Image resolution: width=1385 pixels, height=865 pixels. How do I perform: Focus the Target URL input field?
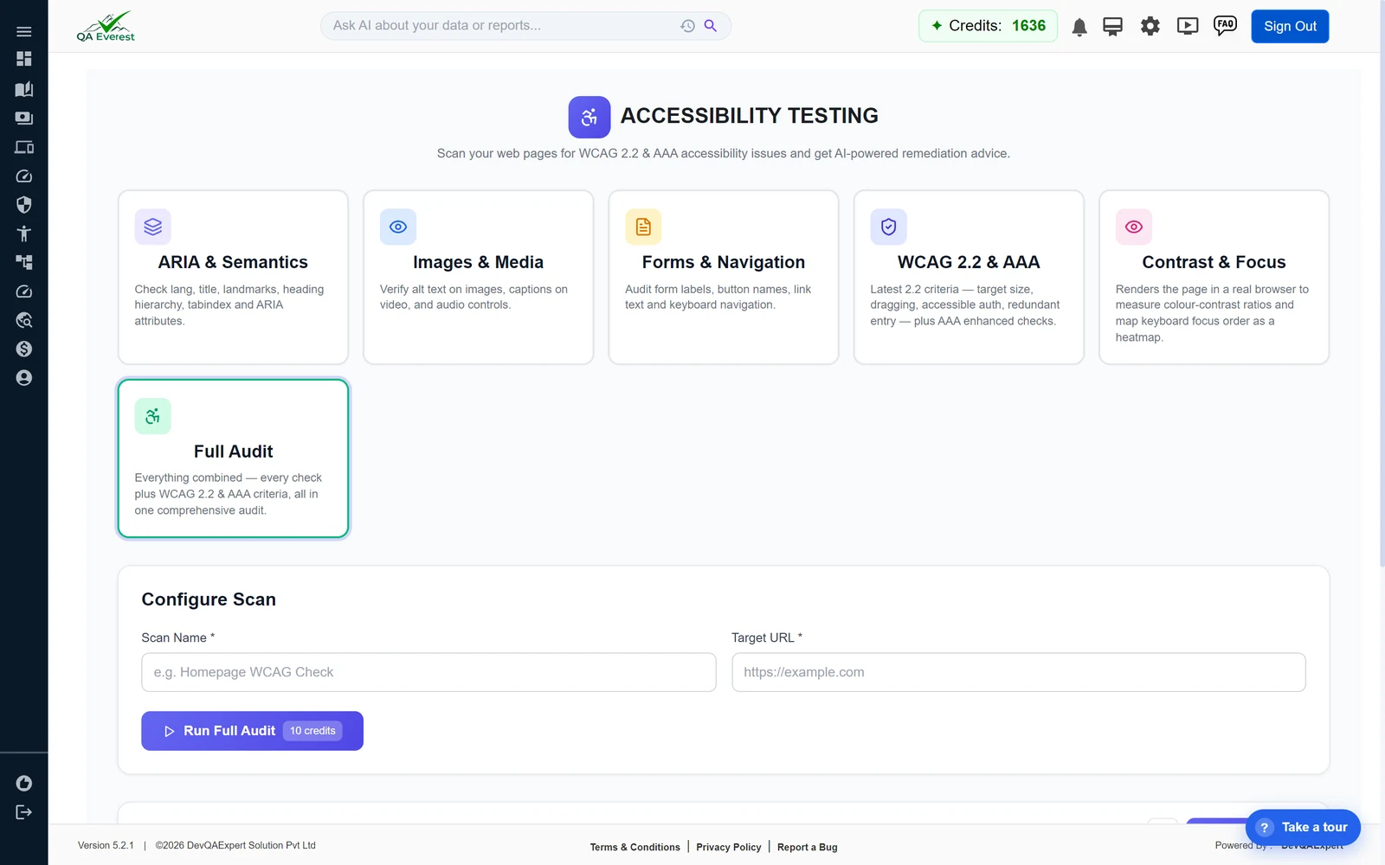[1019, 672]
